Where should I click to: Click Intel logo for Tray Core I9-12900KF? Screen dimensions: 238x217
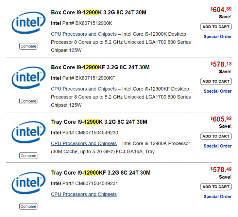tap(28, 184)
